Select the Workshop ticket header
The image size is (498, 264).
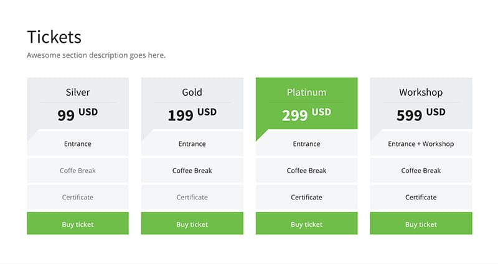421,92
